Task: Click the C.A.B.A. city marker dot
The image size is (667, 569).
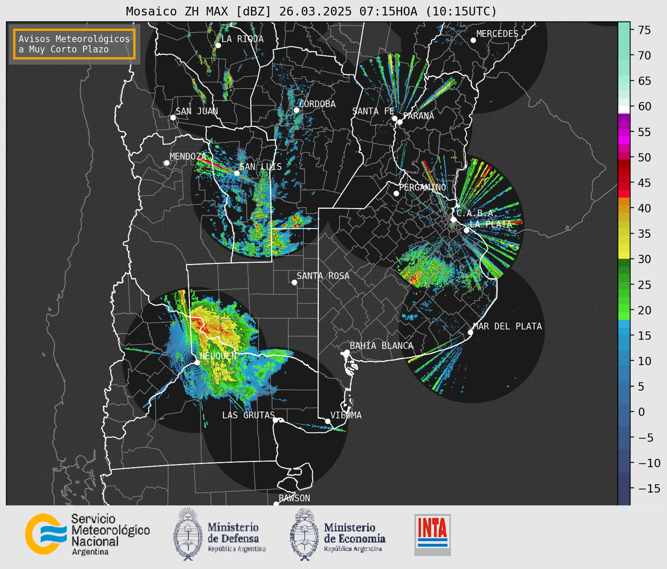Action: pyautogui.click(x=453, y=220)
